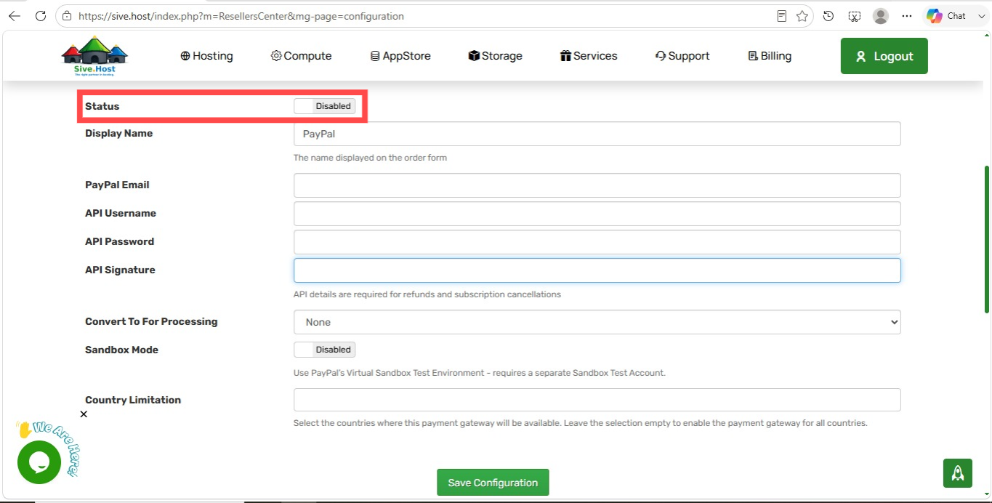Toggle the Sandbox Mode switch
Screen dimensions: 992x503
(325, 350)
